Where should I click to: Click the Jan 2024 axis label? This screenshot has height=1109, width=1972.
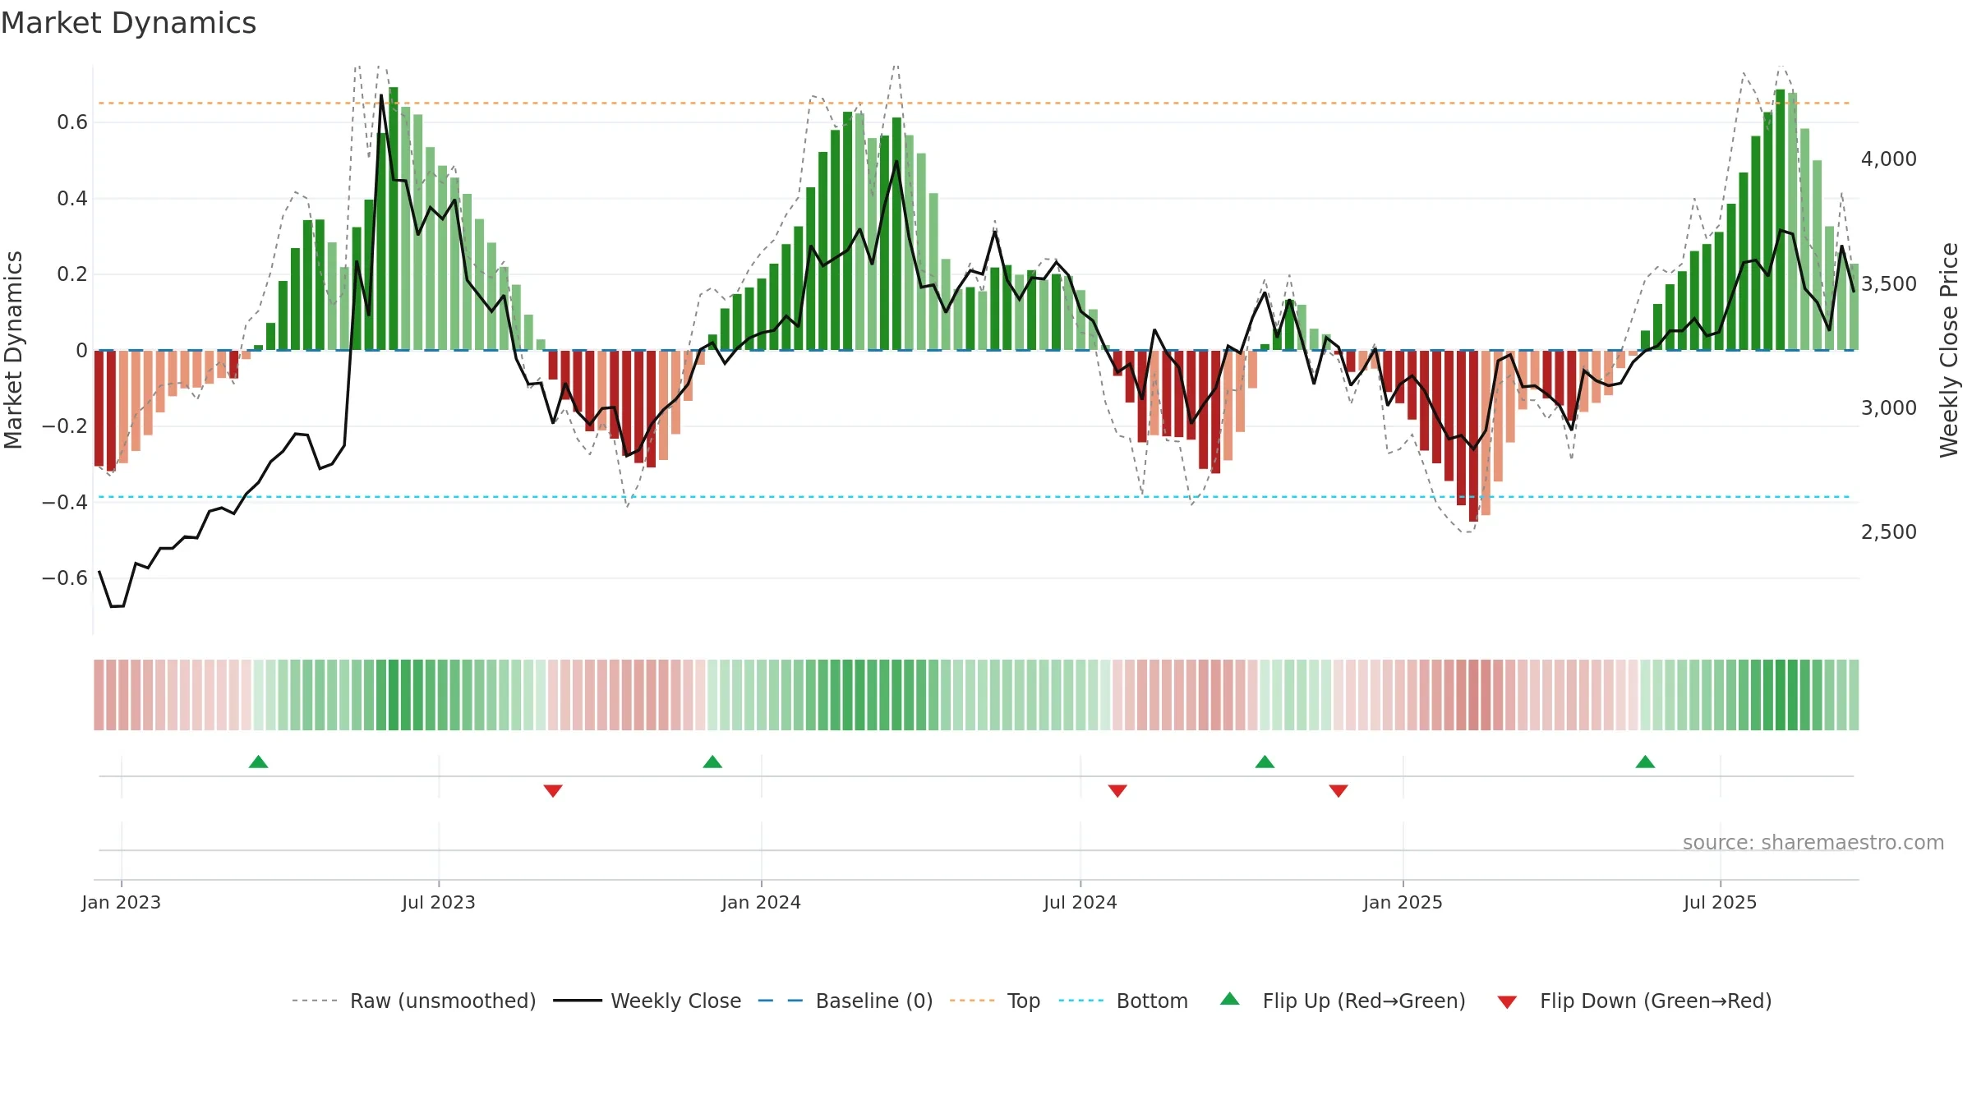761,902
